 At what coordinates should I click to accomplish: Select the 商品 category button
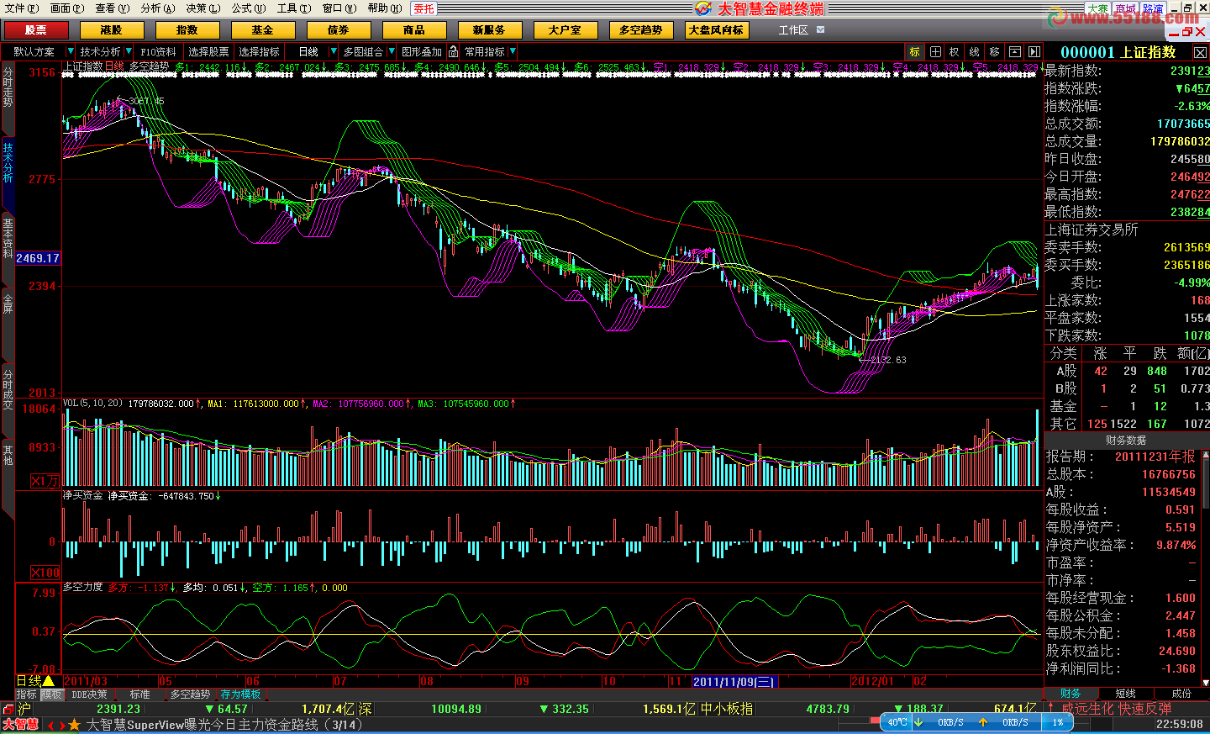(414, 30)
